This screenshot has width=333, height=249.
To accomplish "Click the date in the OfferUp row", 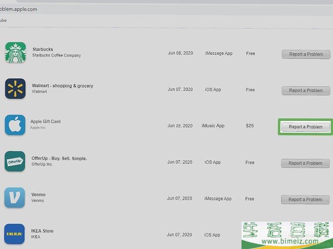I will pos(180,162).
